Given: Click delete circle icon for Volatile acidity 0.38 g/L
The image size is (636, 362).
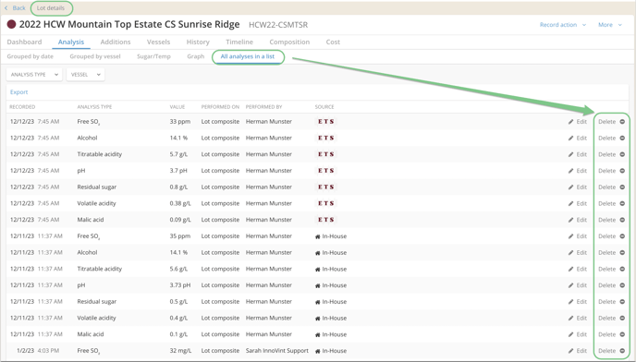Looking at the screenshot, I should pyautogui.click(x=622, y=203).
